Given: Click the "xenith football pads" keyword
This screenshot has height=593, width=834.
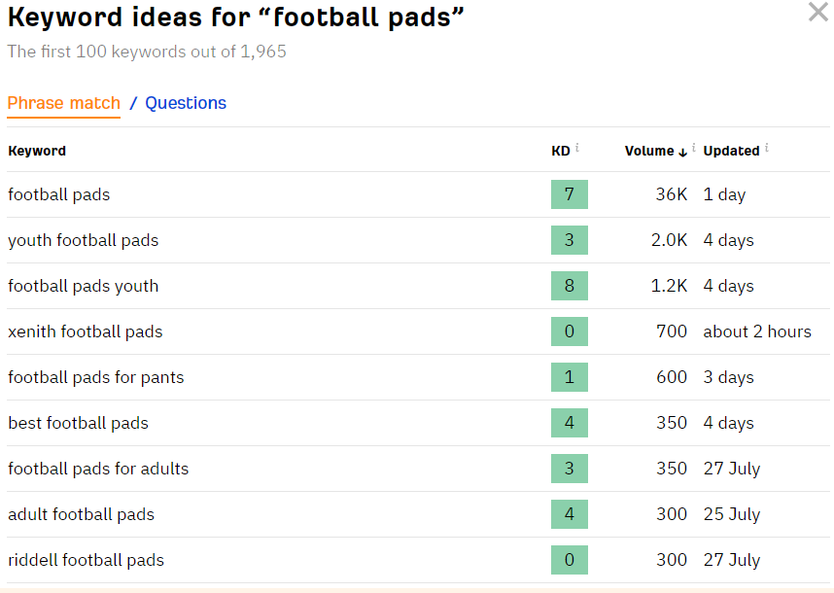Looking at the screenshot, I should pos(86,331).
